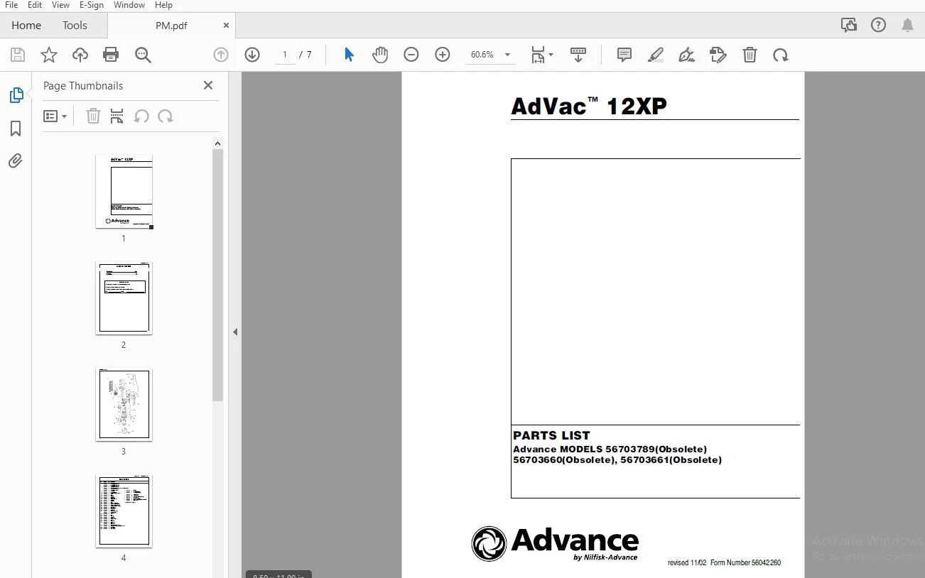Click scroll up arrow in thumbnails panel

click(218, 143)
